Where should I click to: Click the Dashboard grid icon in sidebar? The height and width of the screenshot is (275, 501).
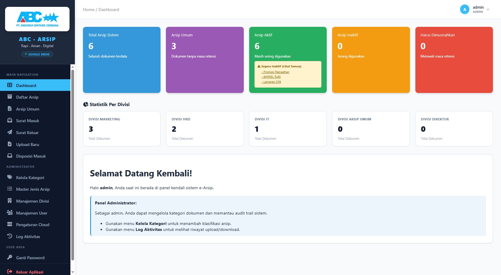coord(10,85)
